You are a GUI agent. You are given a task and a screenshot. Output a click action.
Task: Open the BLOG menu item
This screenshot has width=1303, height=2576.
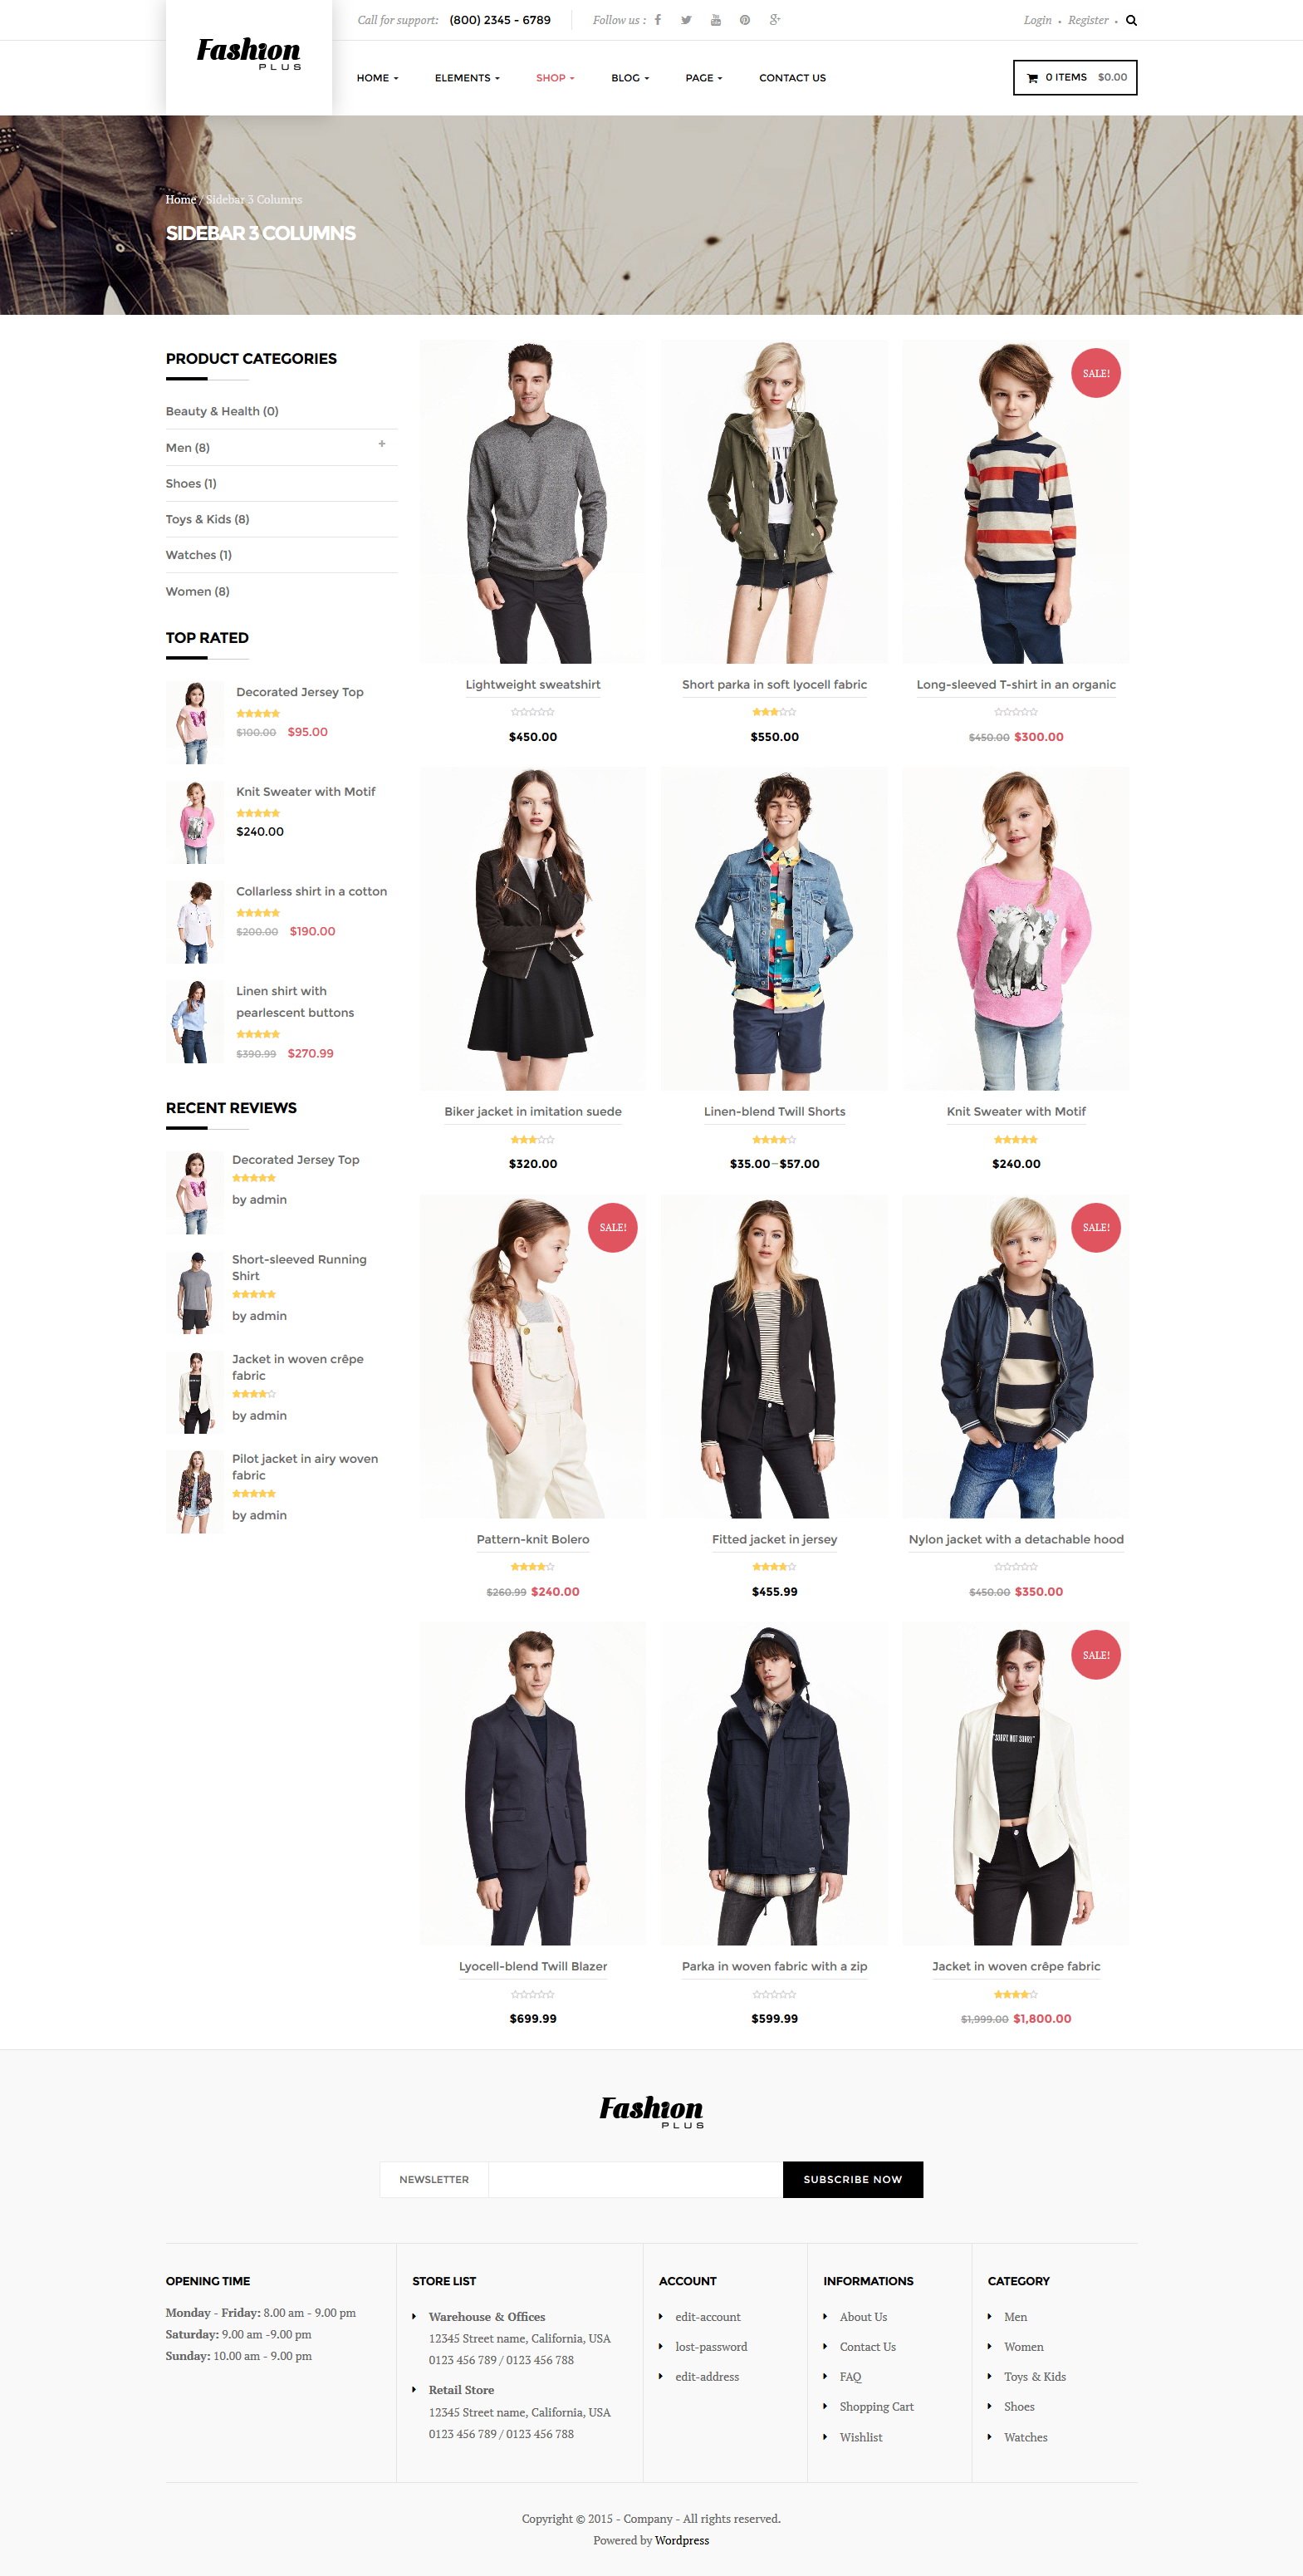click(x=630, y=78)
